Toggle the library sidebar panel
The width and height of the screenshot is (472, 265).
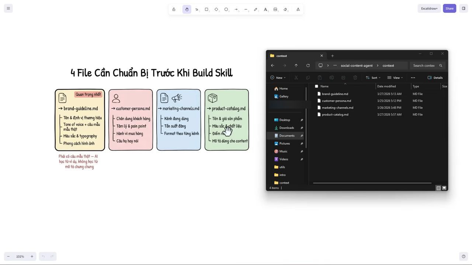pyautogui.click(x=464, y=8)
